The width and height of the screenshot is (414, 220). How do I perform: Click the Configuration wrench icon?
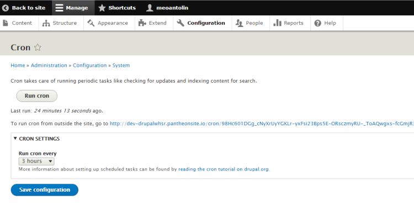click(x=181, y=23)
